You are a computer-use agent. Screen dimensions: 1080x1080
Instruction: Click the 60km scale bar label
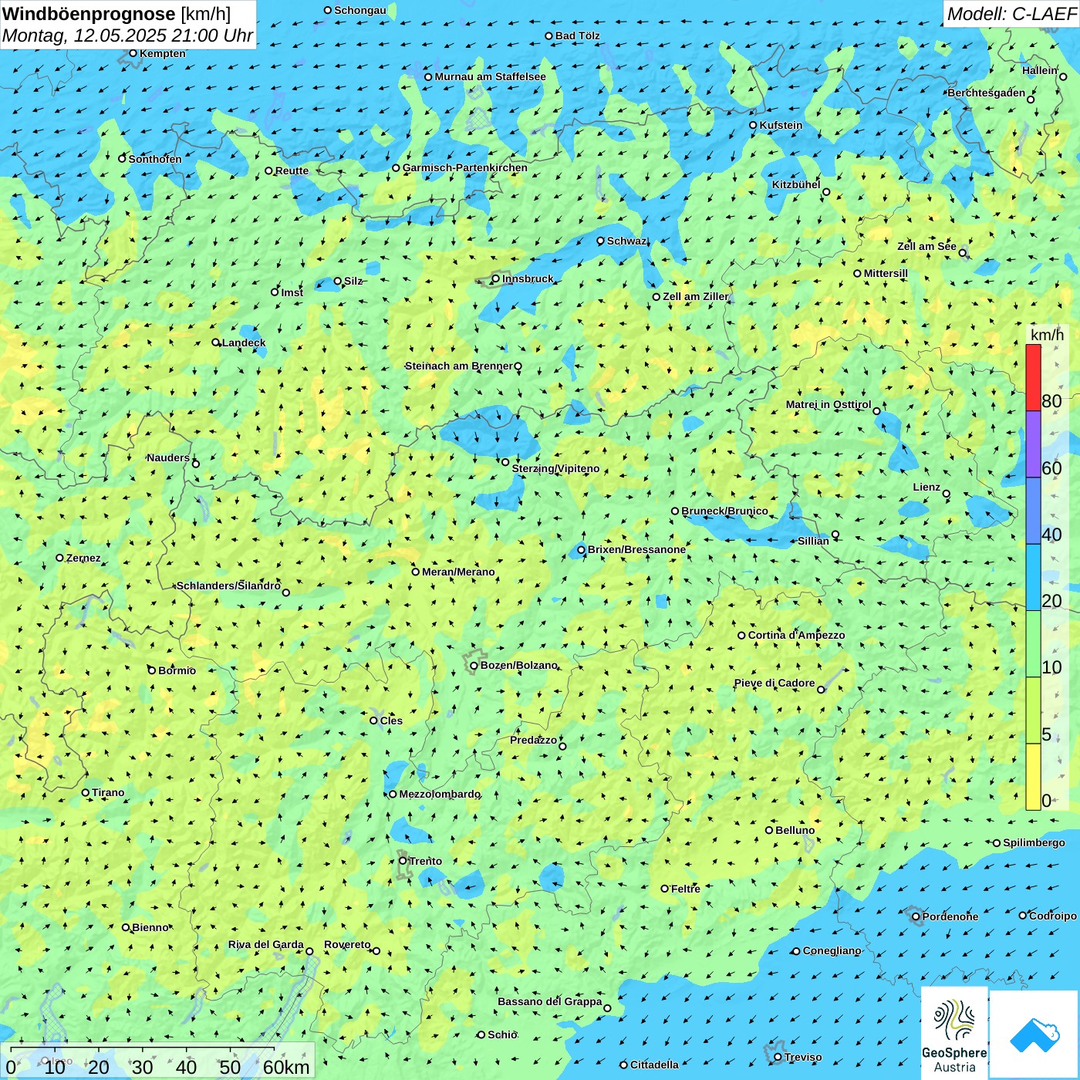pyautogui.click(x=286, y=1068)
